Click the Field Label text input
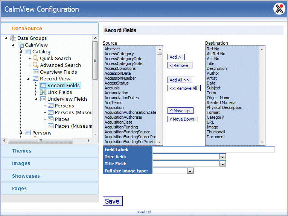The width and height of the screenshot is (288, 216). (x=214, y=150)
